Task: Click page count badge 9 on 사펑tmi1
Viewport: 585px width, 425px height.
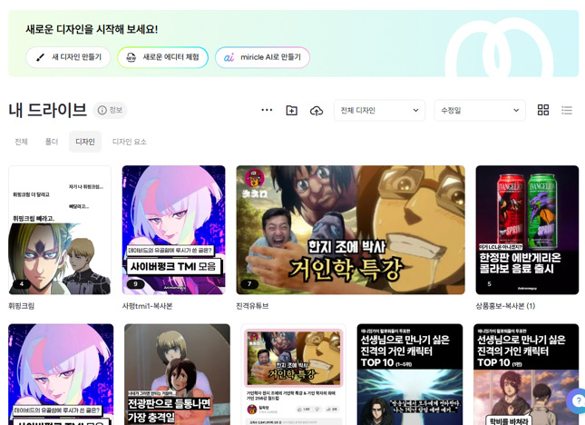Action: [135, 284]
